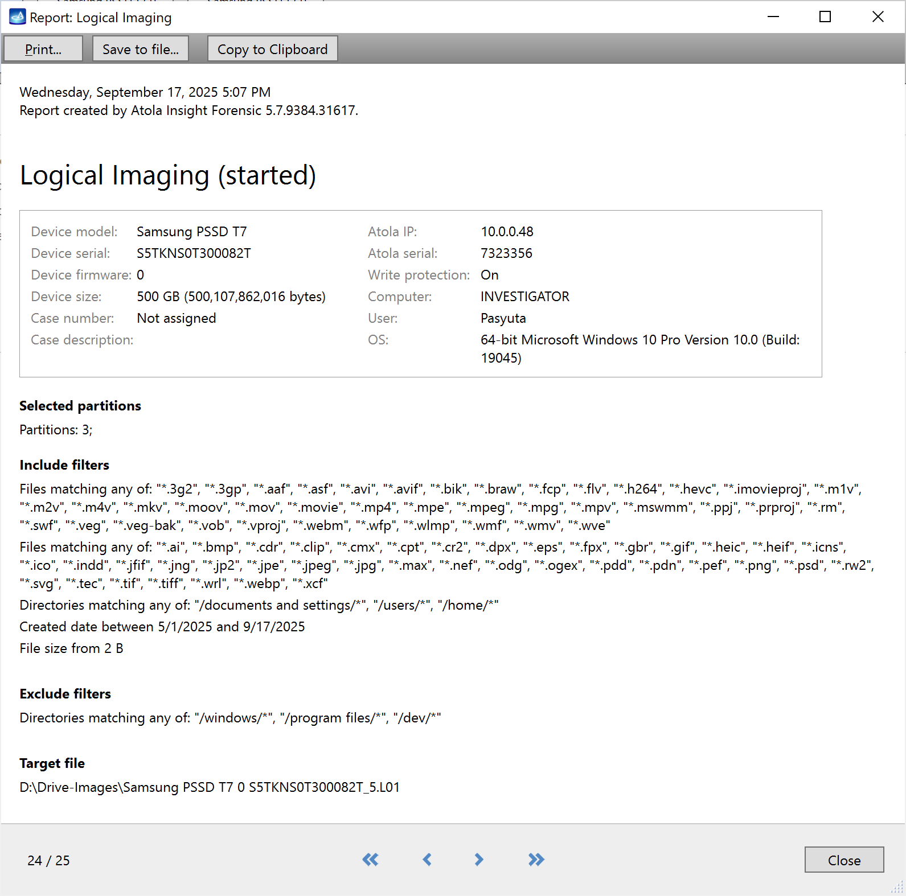The image size is (906, 896).
Task: Click Case number Not assigned value
Action: point(177,318)
